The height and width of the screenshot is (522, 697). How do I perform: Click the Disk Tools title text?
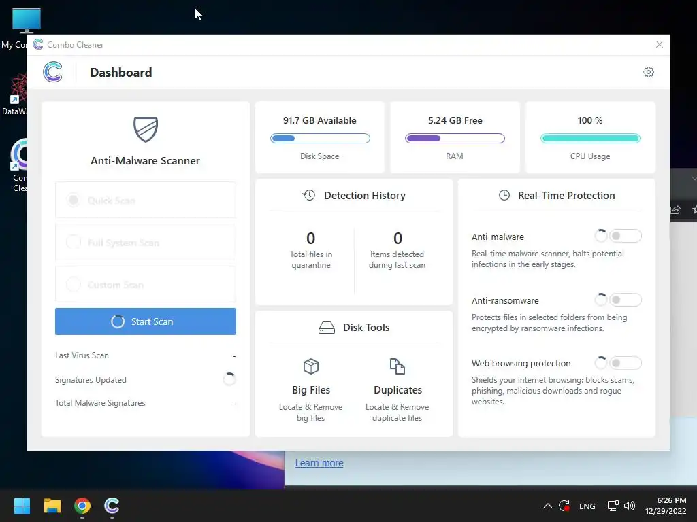point(366,327)
